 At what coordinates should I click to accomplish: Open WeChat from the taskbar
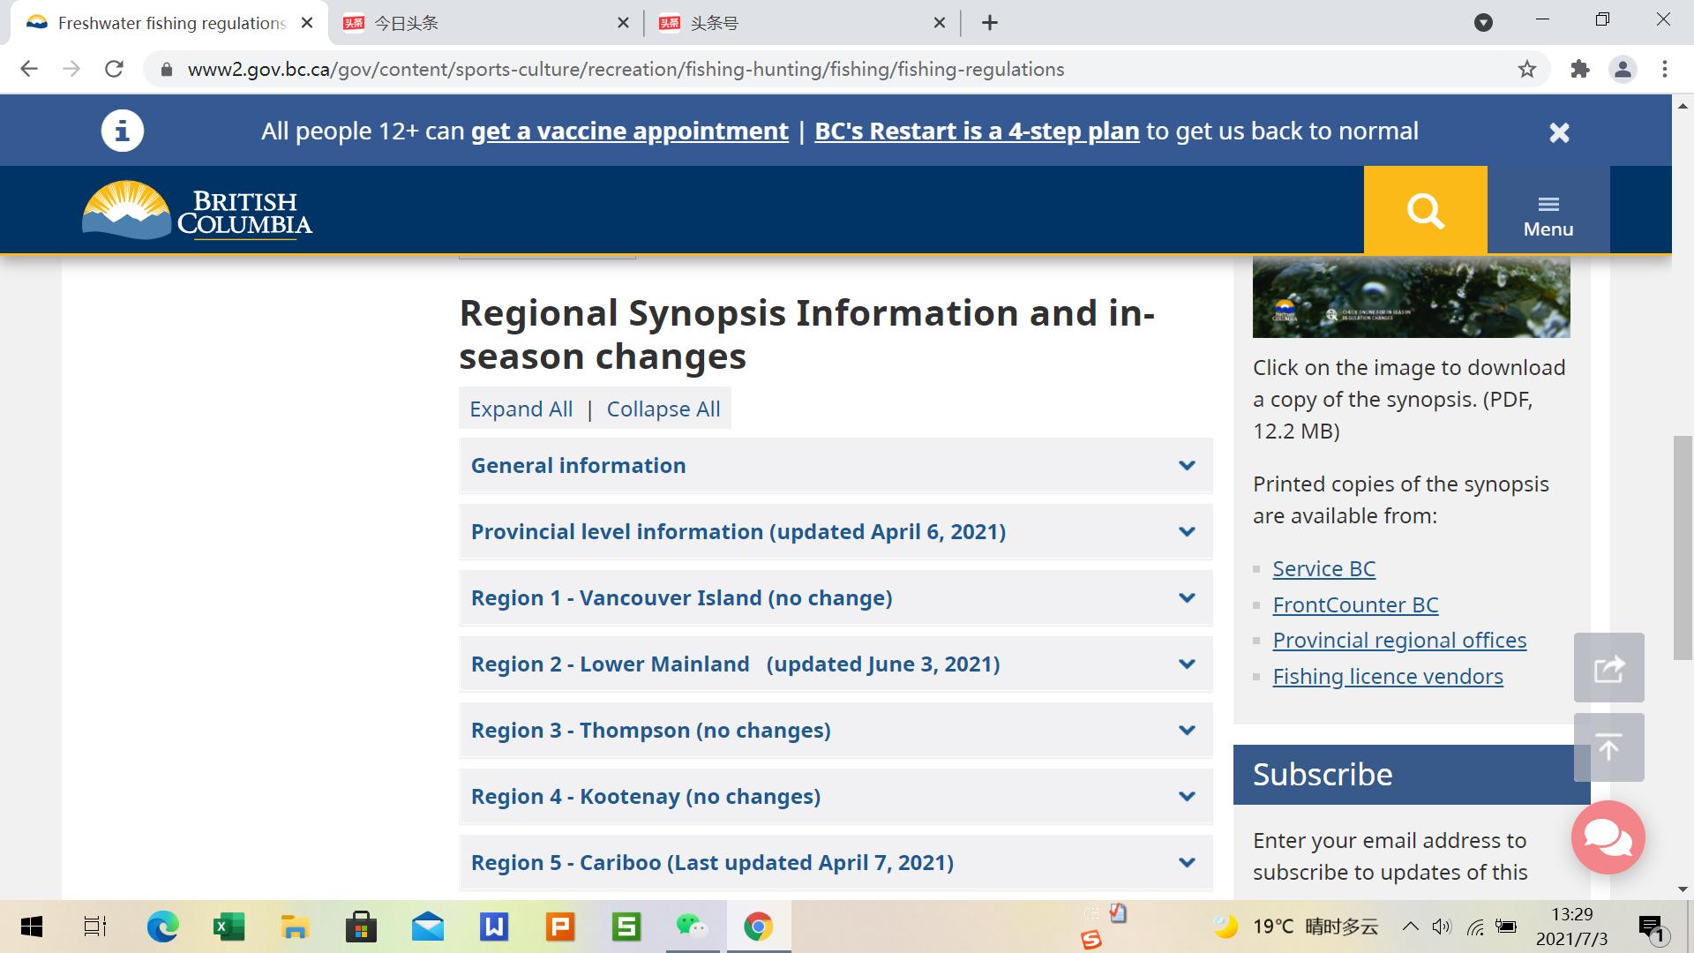(692, 927)
